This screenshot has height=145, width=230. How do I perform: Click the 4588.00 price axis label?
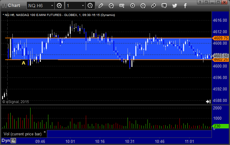220,100
